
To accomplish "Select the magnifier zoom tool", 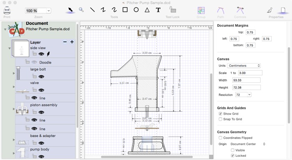I will pos(81,10).
